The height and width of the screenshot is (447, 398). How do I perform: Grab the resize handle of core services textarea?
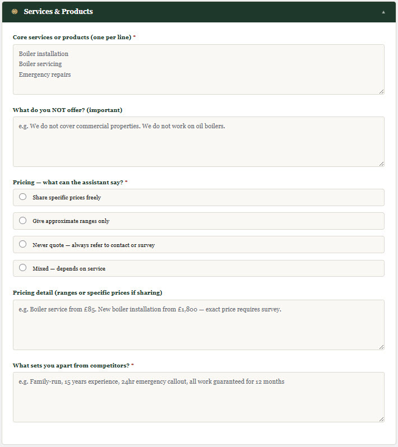[381, 91]
